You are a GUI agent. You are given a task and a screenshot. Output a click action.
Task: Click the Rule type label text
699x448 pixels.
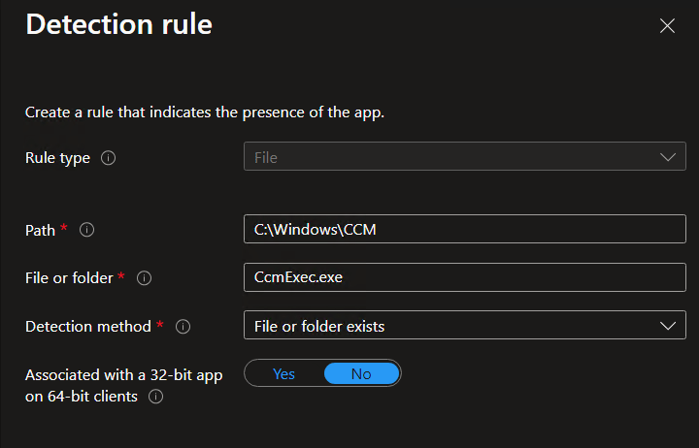57,158
